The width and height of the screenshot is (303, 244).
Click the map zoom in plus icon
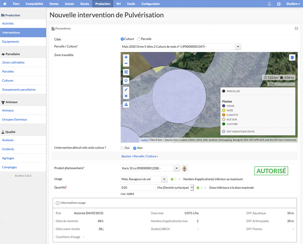point(126,57)
